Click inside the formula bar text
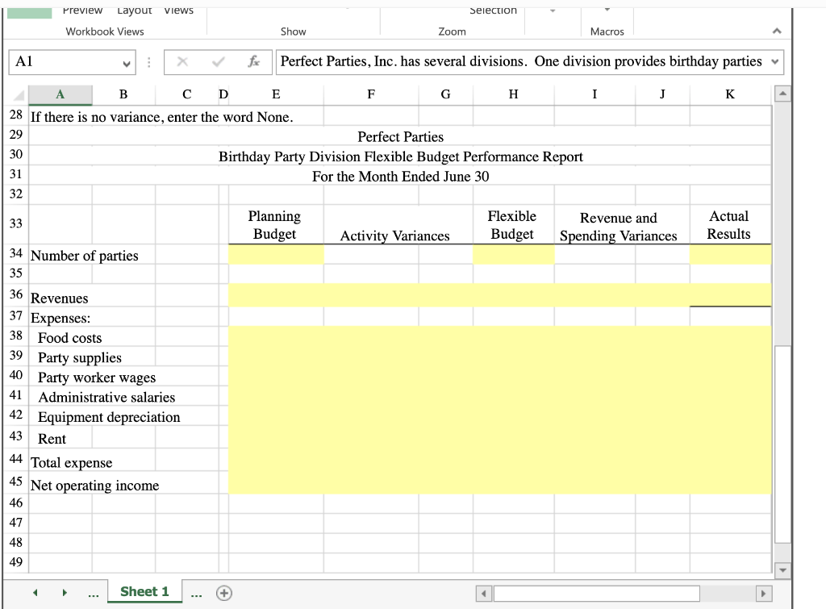The width and height of the screenshot is (826, 609). tap(520, 61)
